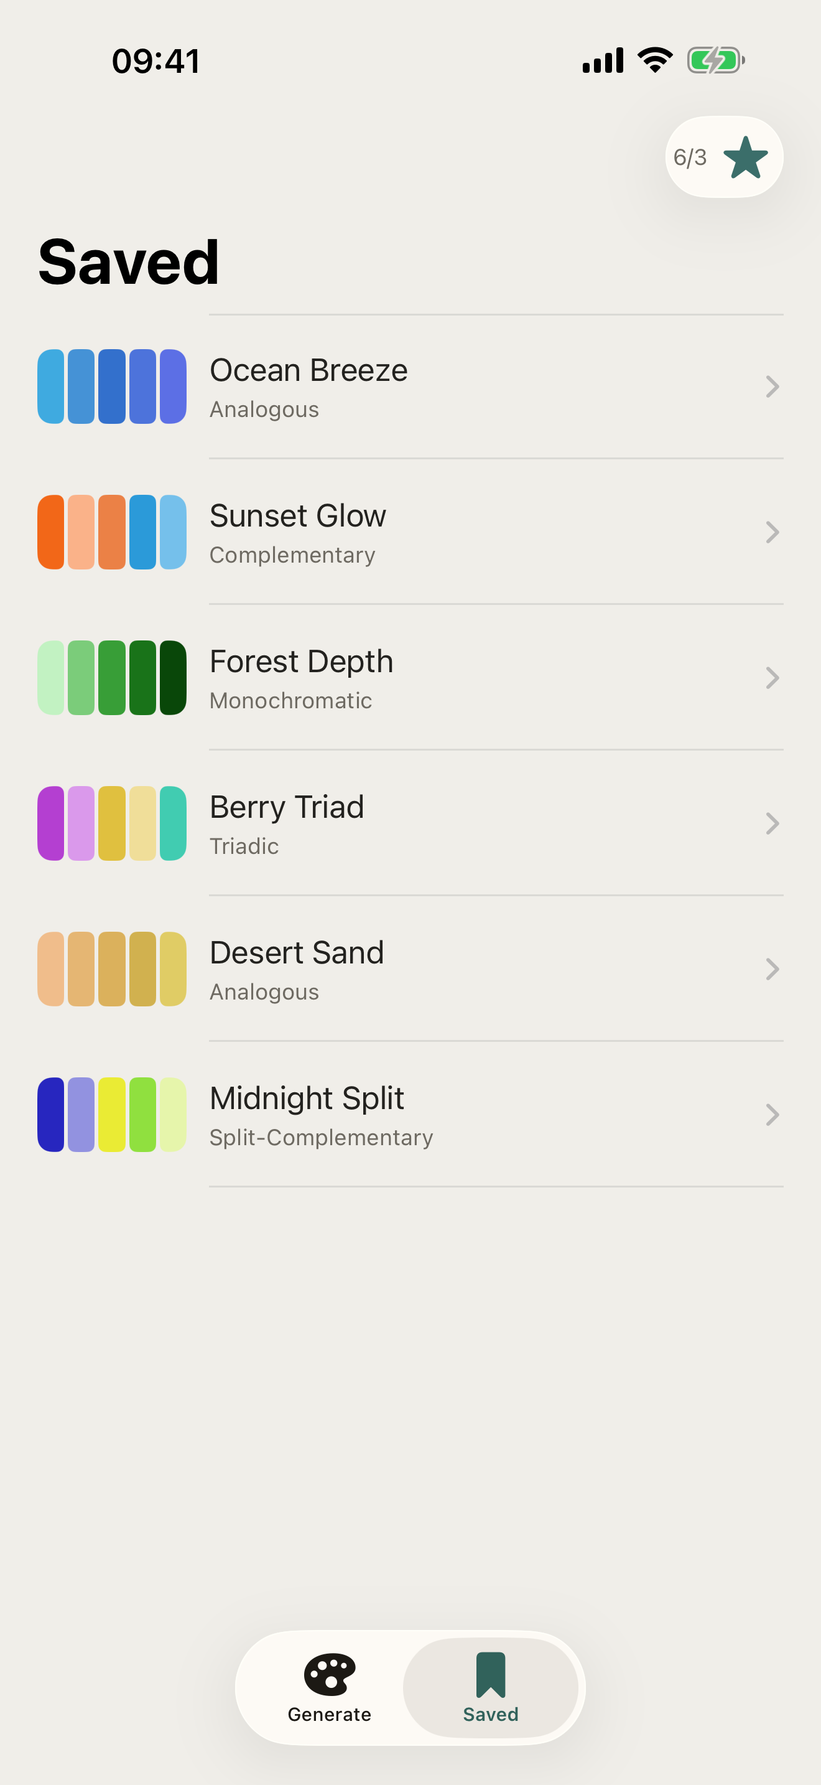Viewport: 821px width, 1785px height.
Task: Tap the star icon in the 6/3 badge
Action: coord(746,157)
